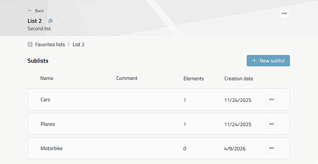
Task: Click the Favorites lists breadcrumb icon
Action: pos(30,44)
